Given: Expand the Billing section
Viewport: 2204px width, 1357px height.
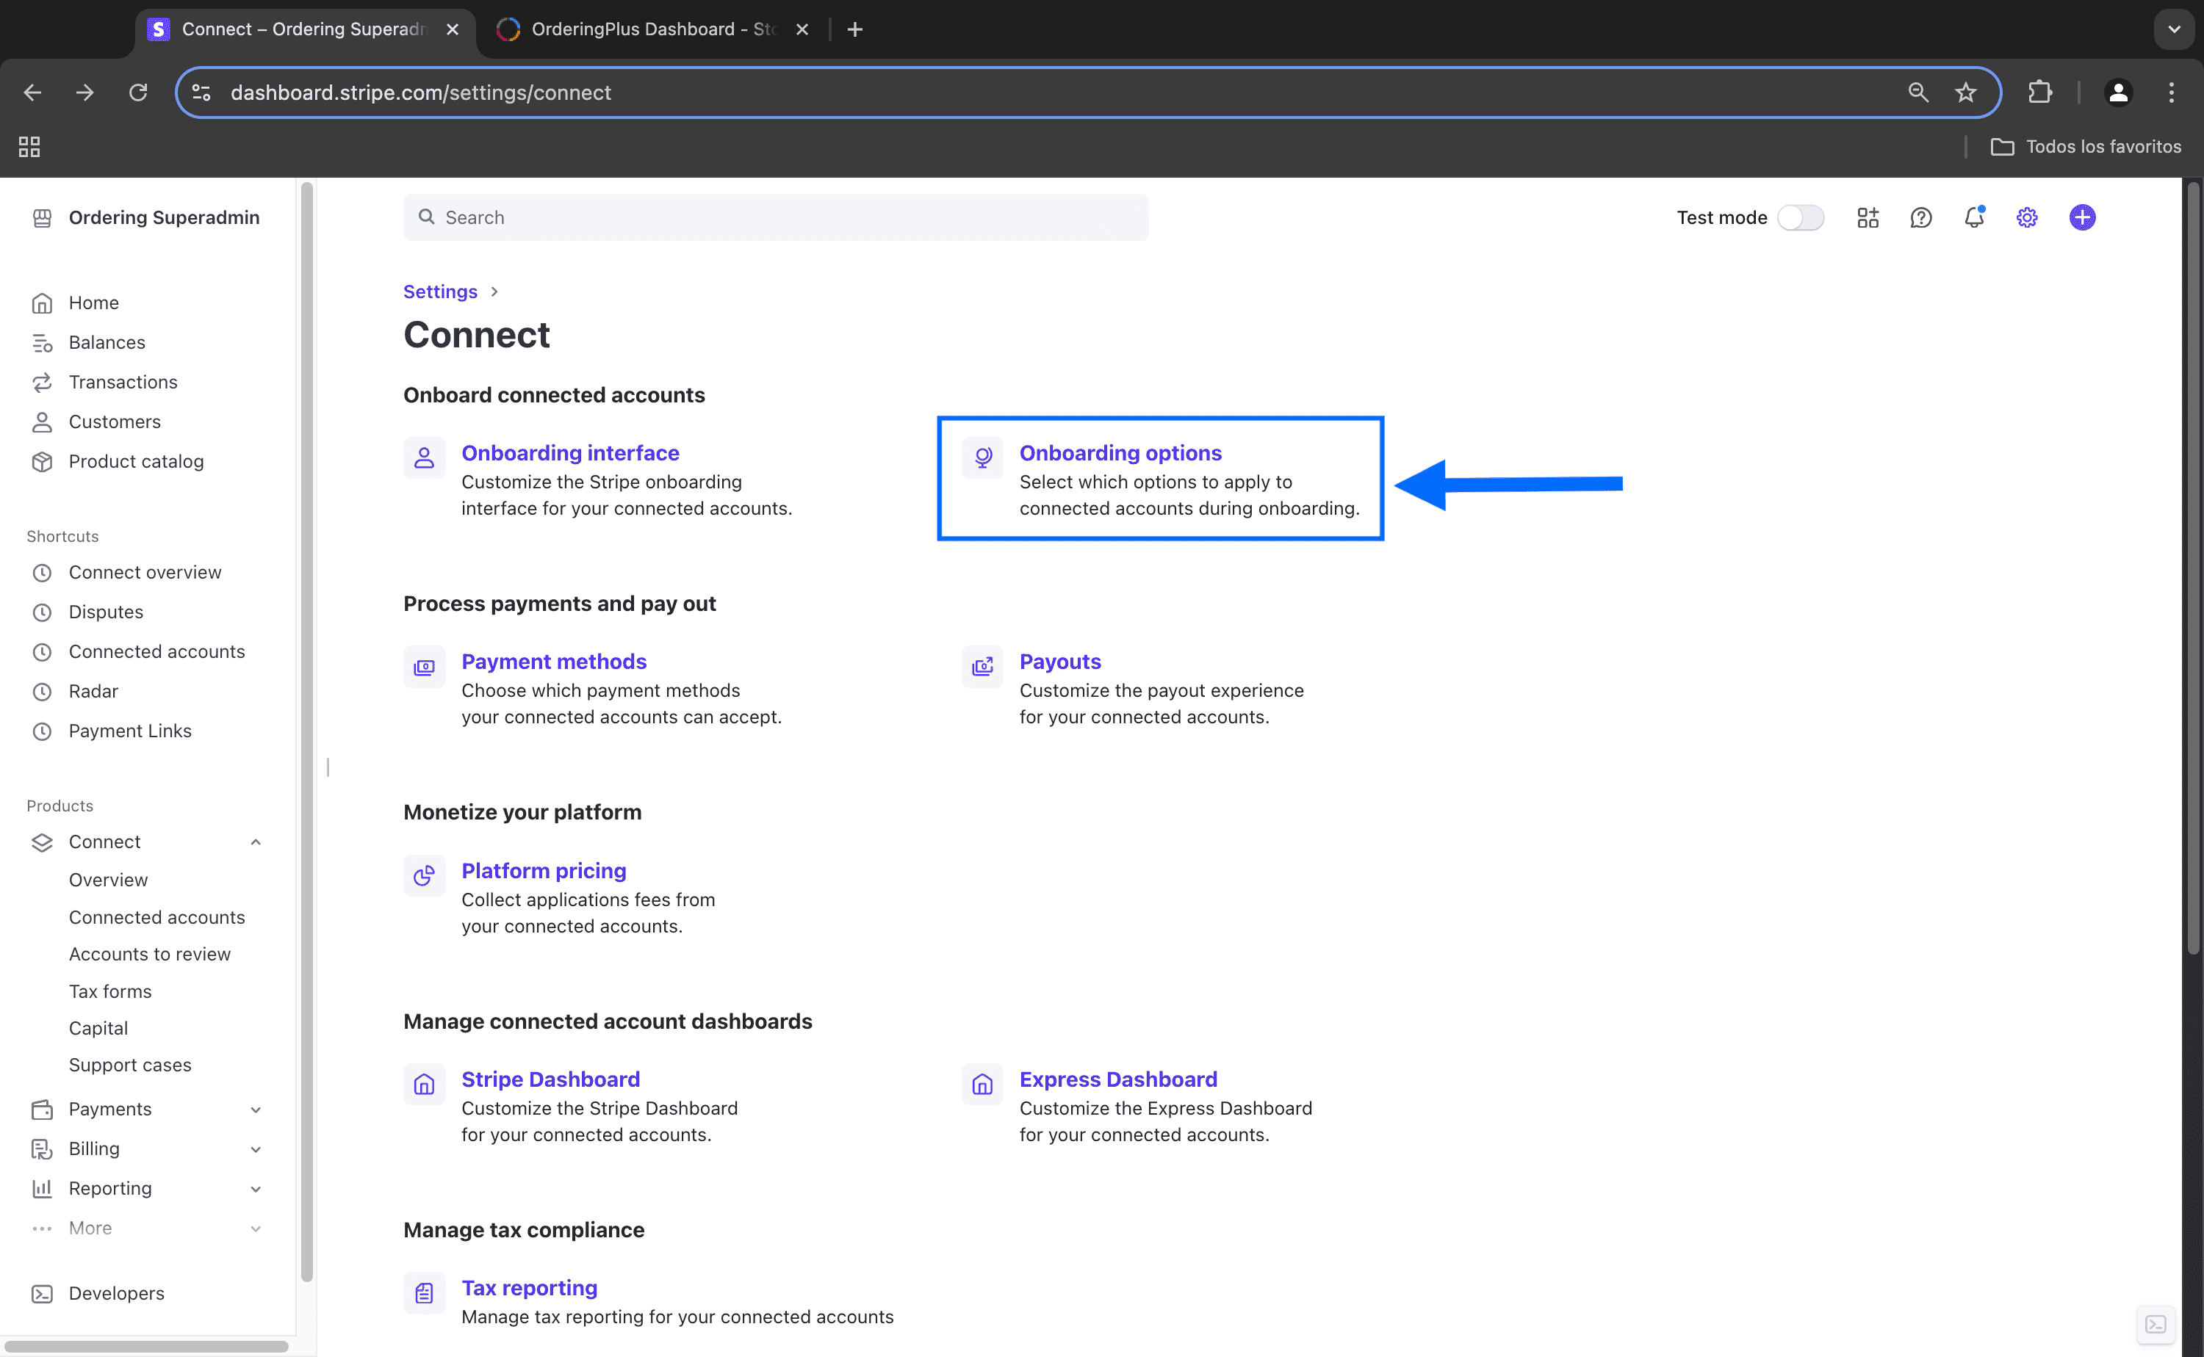Looking at the screenshot, I should (256, 1148).
